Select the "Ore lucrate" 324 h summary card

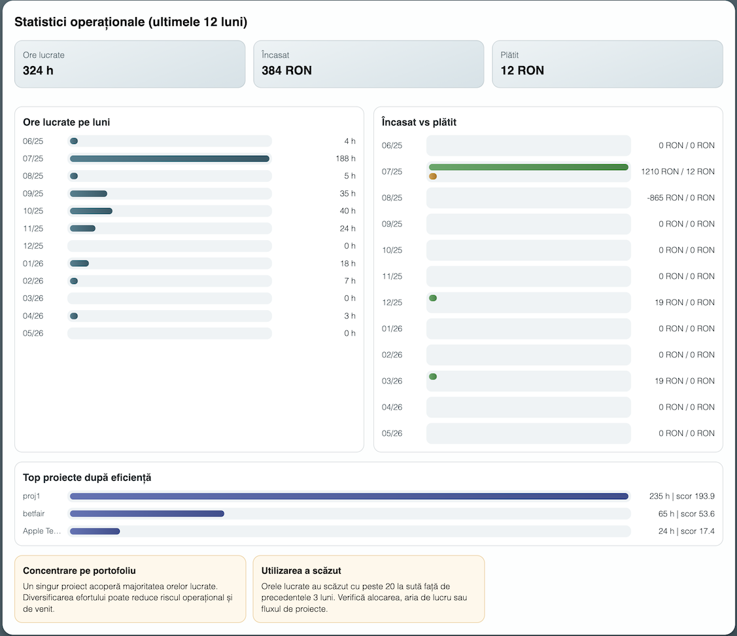[x=129, y=64]
